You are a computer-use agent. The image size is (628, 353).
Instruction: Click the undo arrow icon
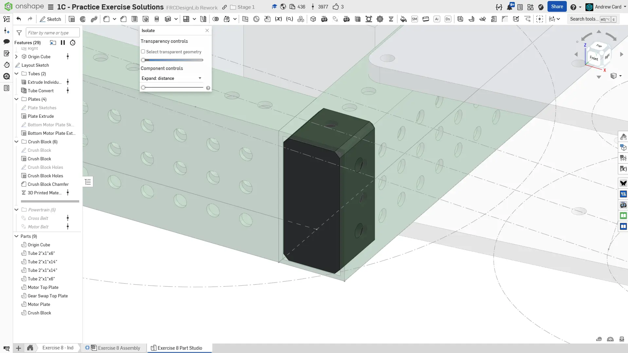19,19
